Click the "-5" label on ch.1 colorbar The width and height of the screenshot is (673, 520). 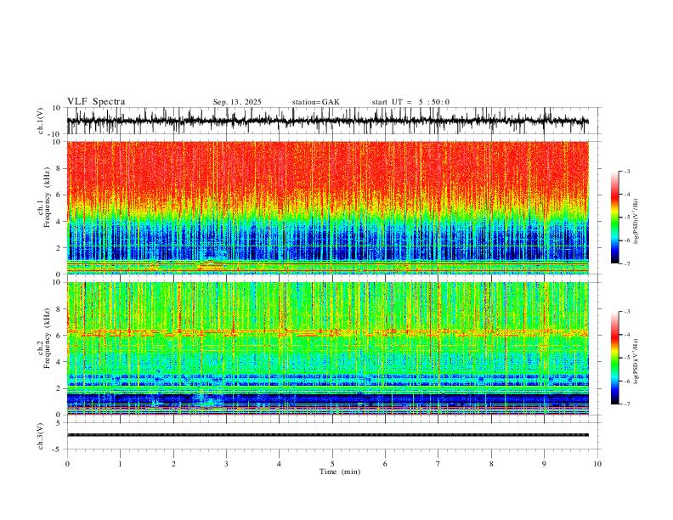[626, 218]
